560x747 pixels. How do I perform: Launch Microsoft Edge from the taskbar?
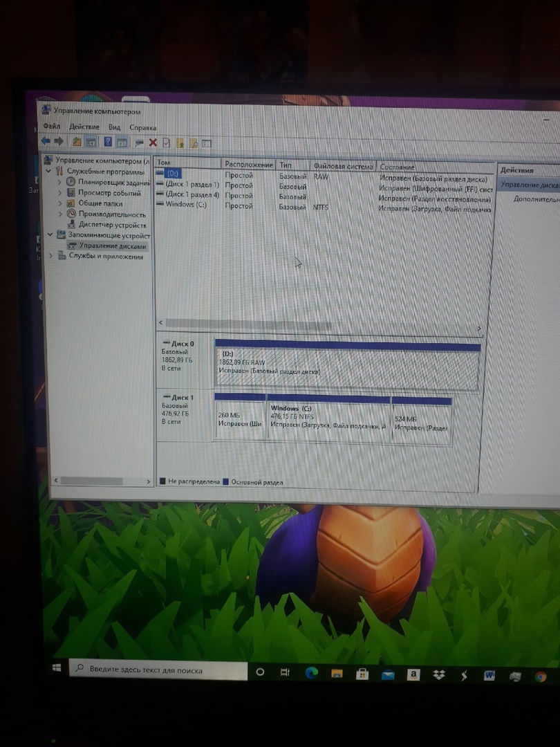(x=311, y=673)
